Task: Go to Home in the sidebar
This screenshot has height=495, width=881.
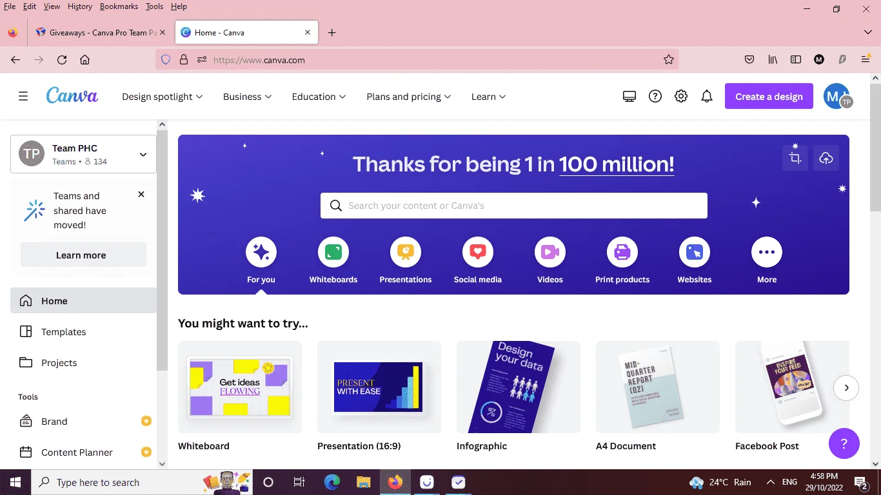Action: coord(83,301)
